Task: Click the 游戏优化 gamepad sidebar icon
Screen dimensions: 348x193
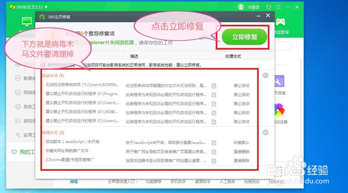Action: click(18, 121)
